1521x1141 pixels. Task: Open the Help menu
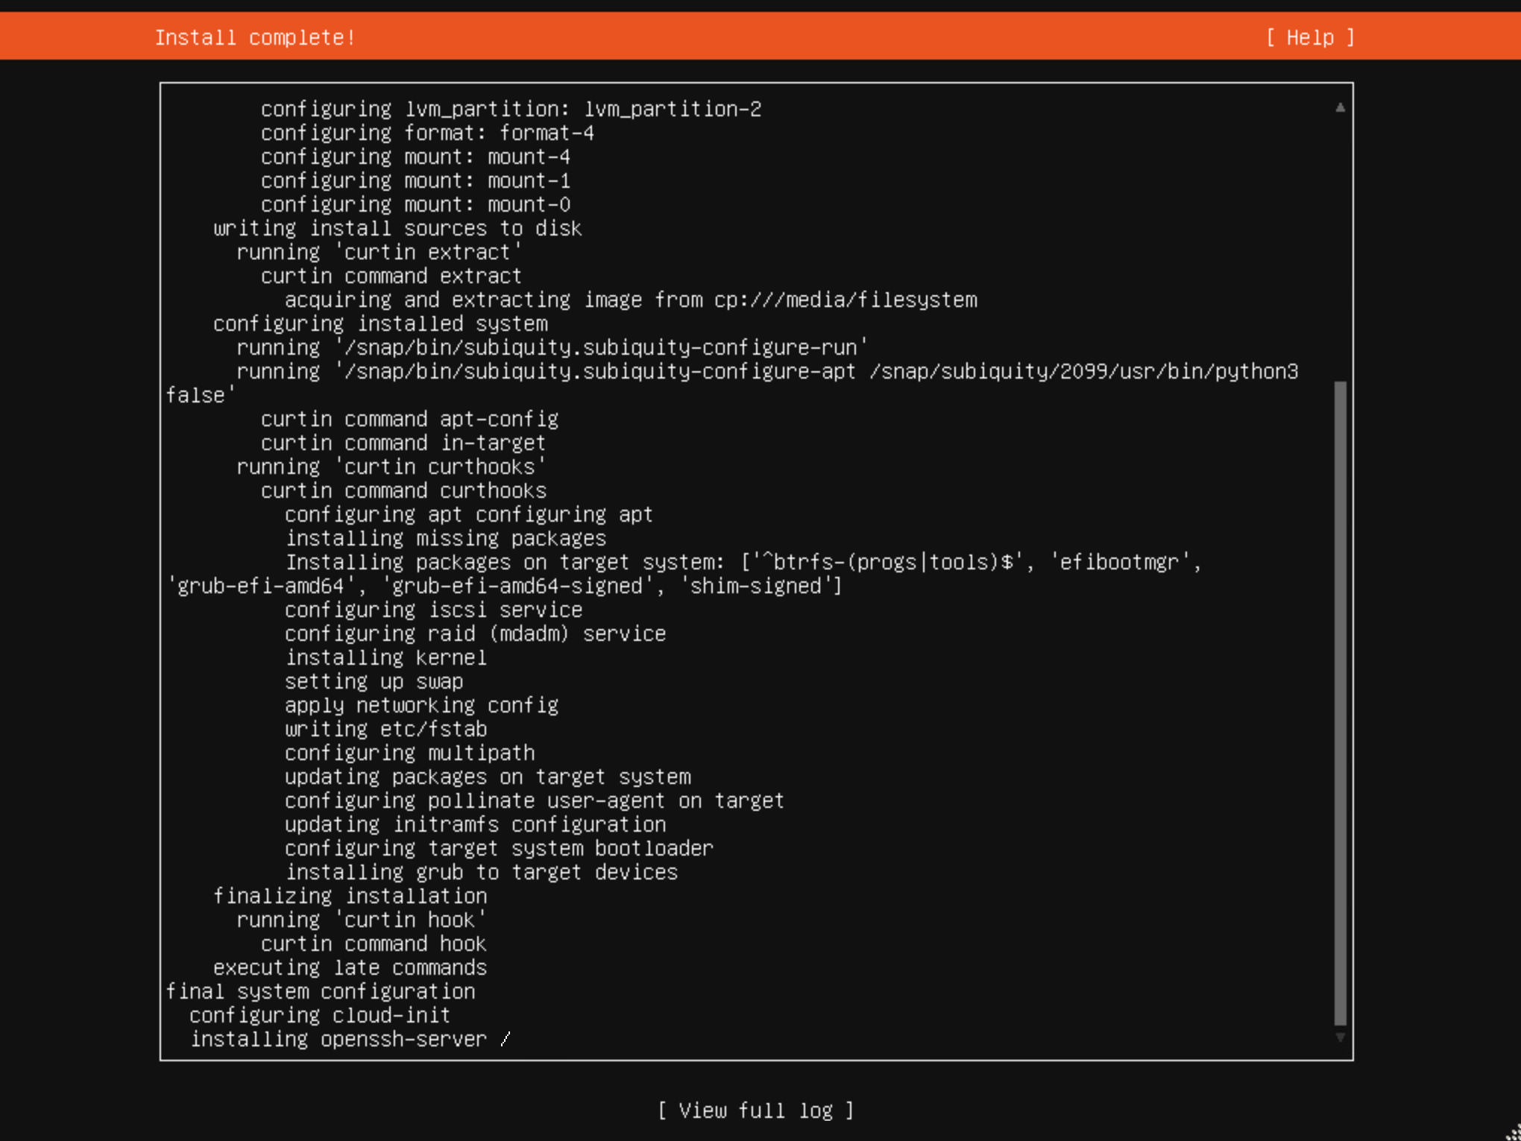click(1309, 37)
